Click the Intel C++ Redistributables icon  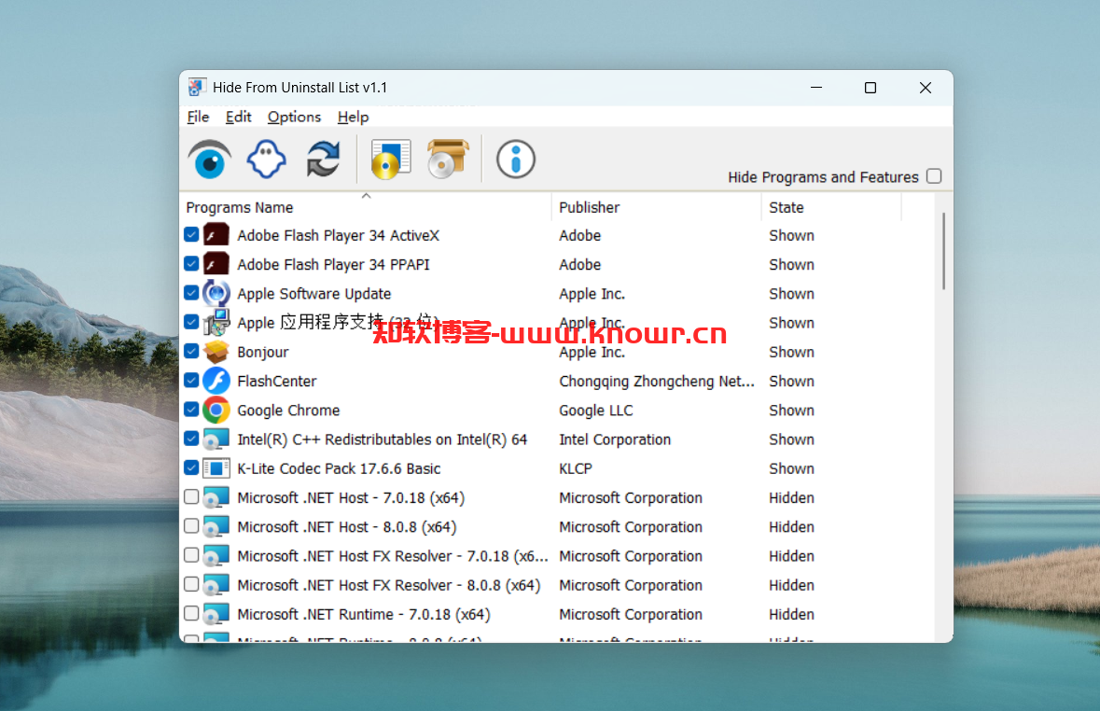pos(216,439)
